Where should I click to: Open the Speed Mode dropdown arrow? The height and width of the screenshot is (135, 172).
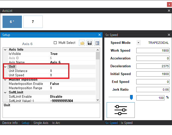point(138,43)
